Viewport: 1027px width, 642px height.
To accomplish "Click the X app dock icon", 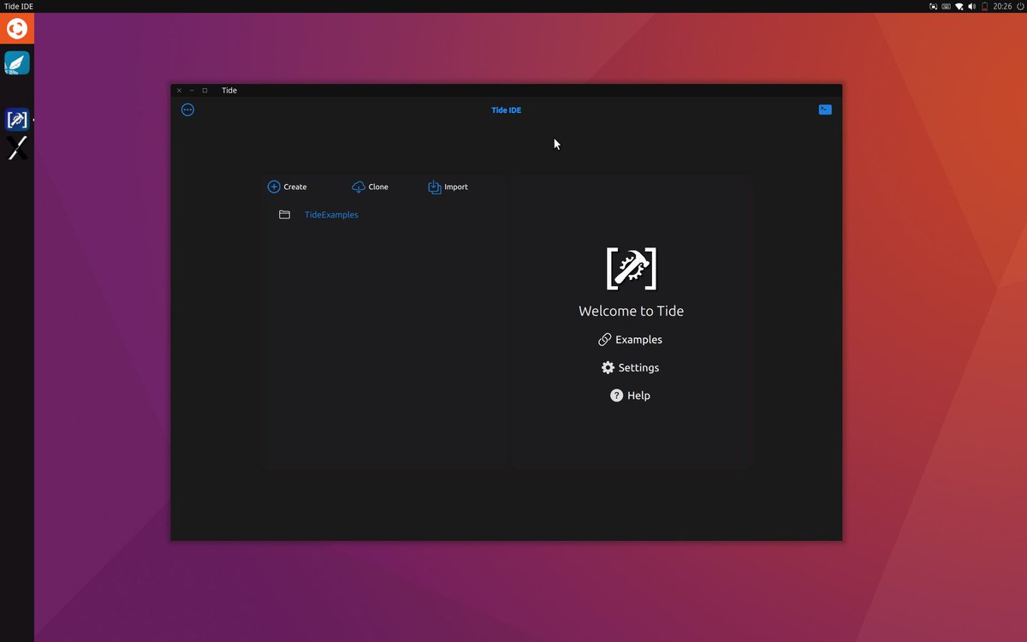I will (17, 148).
